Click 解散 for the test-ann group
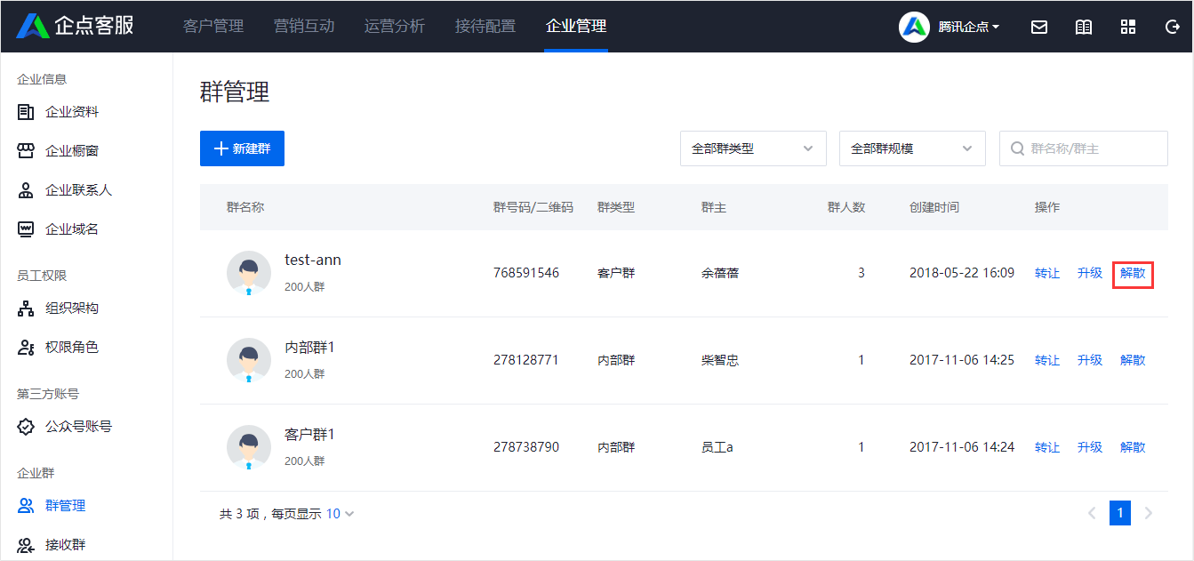Screen dimensions: 1194x561 [1133, 273]
